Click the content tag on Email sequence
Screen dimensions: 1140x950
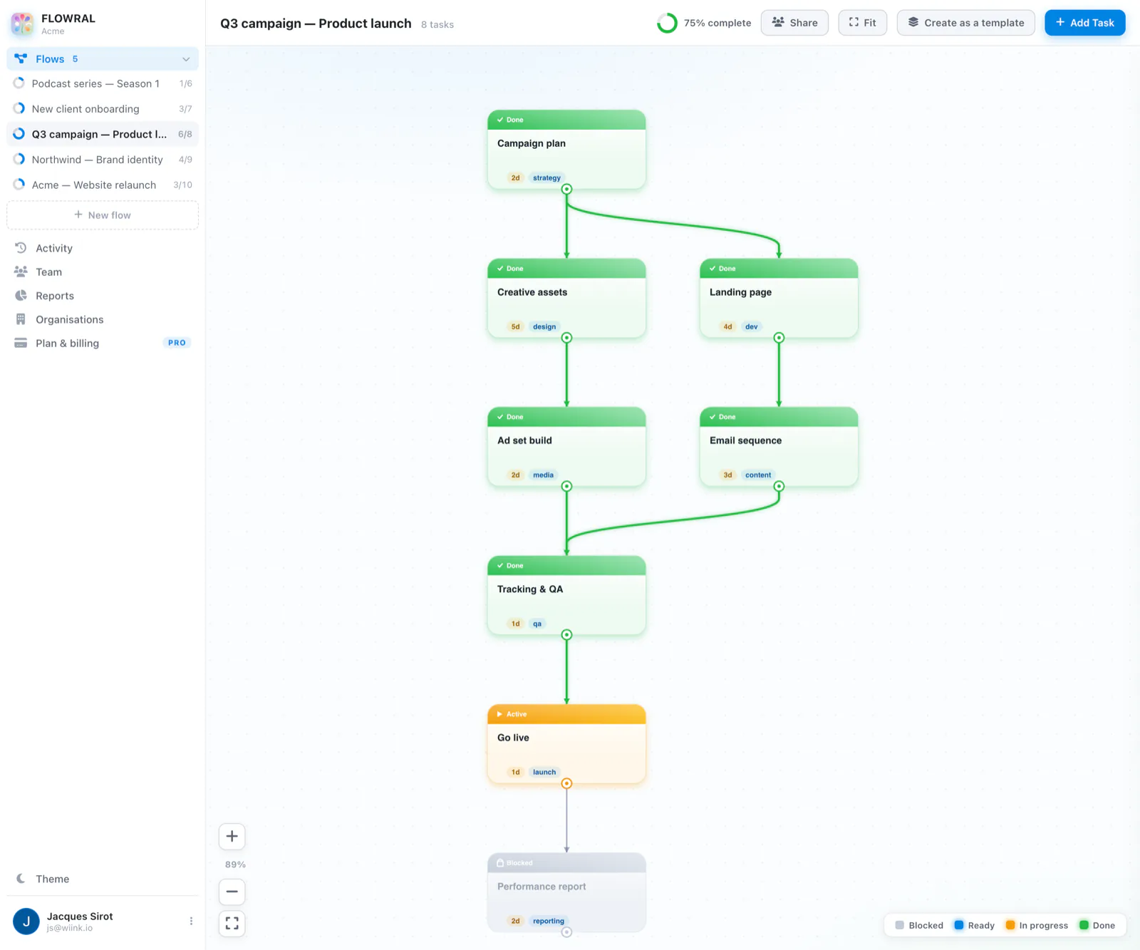pyautogui.click(x=758, y=475)
